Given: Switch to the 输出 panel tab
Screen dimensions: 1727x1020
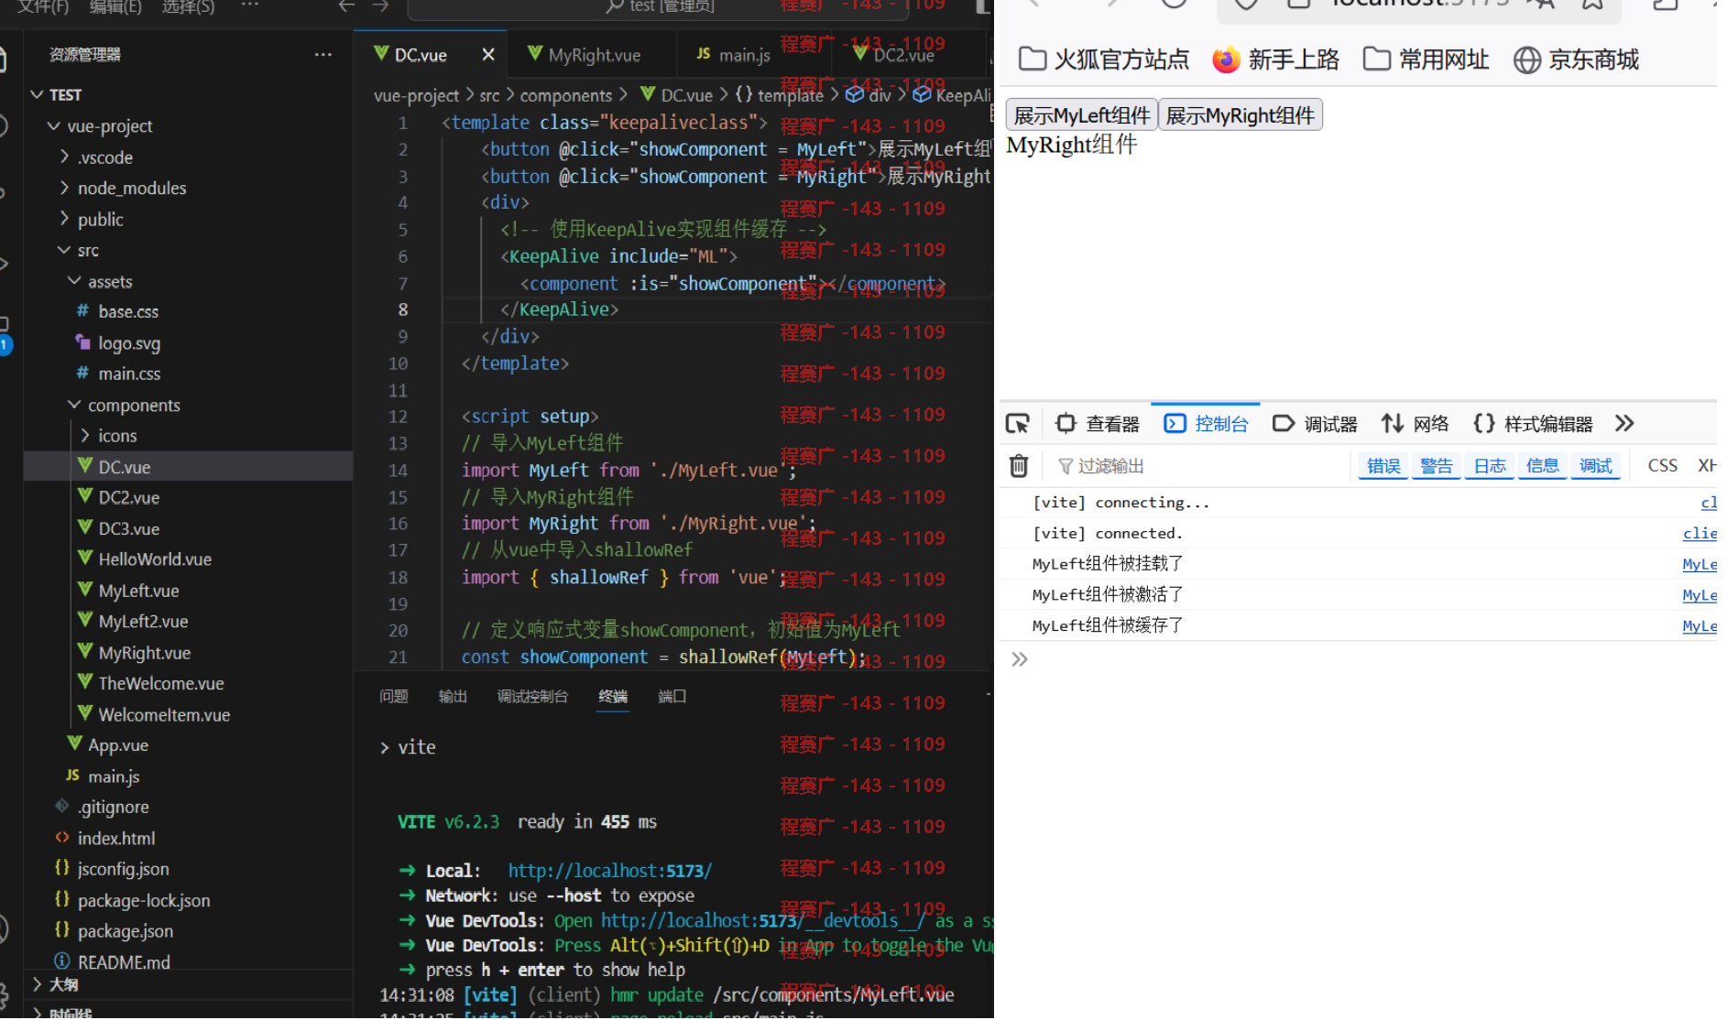Looking at the screenshot, I should (x=453, y=697).
